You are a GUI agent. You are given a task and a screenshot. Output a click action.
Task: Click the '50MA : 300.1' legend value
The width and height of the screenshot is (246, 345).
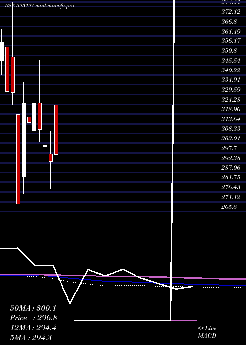(33, 308)
